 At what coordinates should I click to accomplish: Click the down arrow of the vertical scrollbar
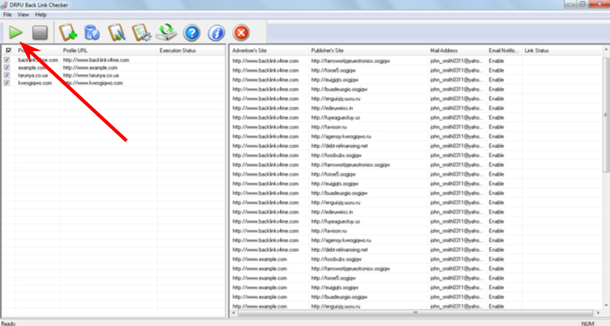(606, 305)
